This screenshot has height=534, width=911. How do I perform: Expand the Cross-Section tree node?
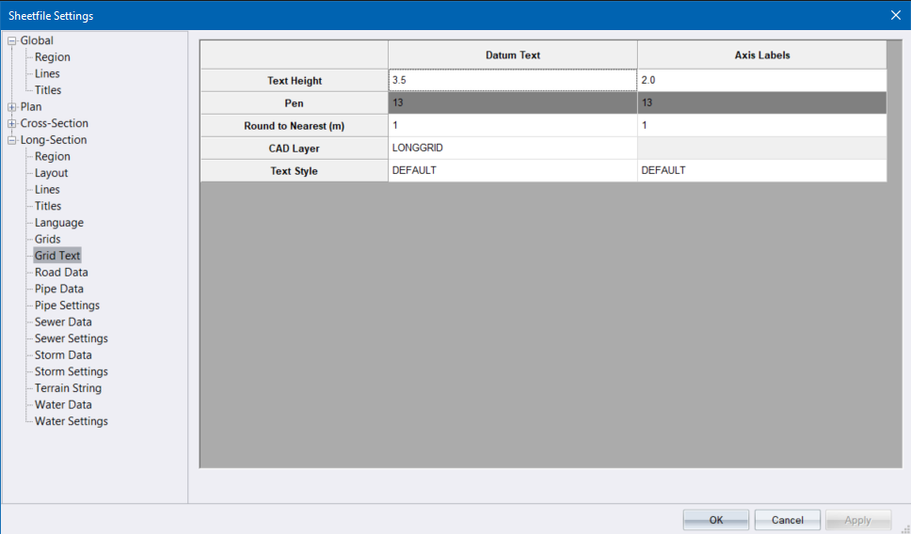[12, 124]
